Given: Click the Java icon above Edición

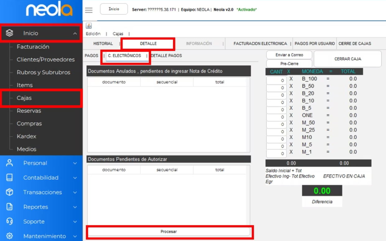Looking at the screenshot, I should tap(89, 26).
